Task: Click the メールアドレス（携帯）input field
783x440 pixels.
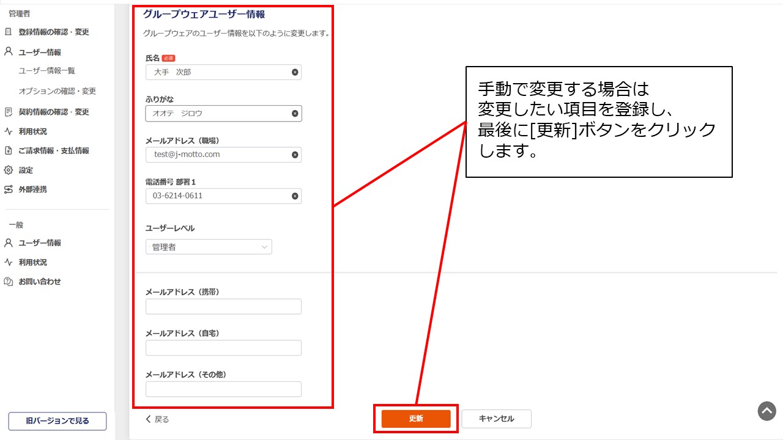Action: (223, 306)
